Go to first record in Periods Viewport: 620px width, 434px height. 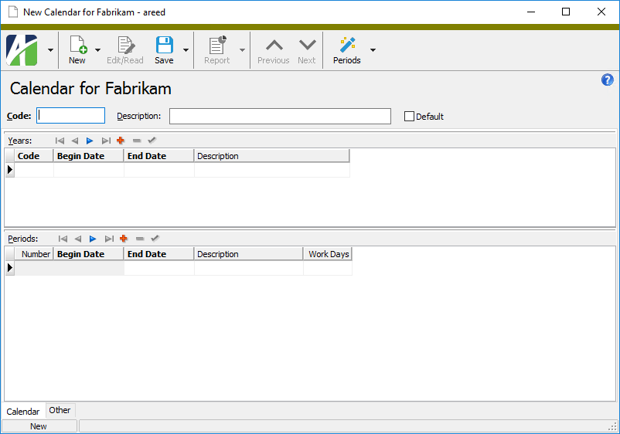(63, 239)
